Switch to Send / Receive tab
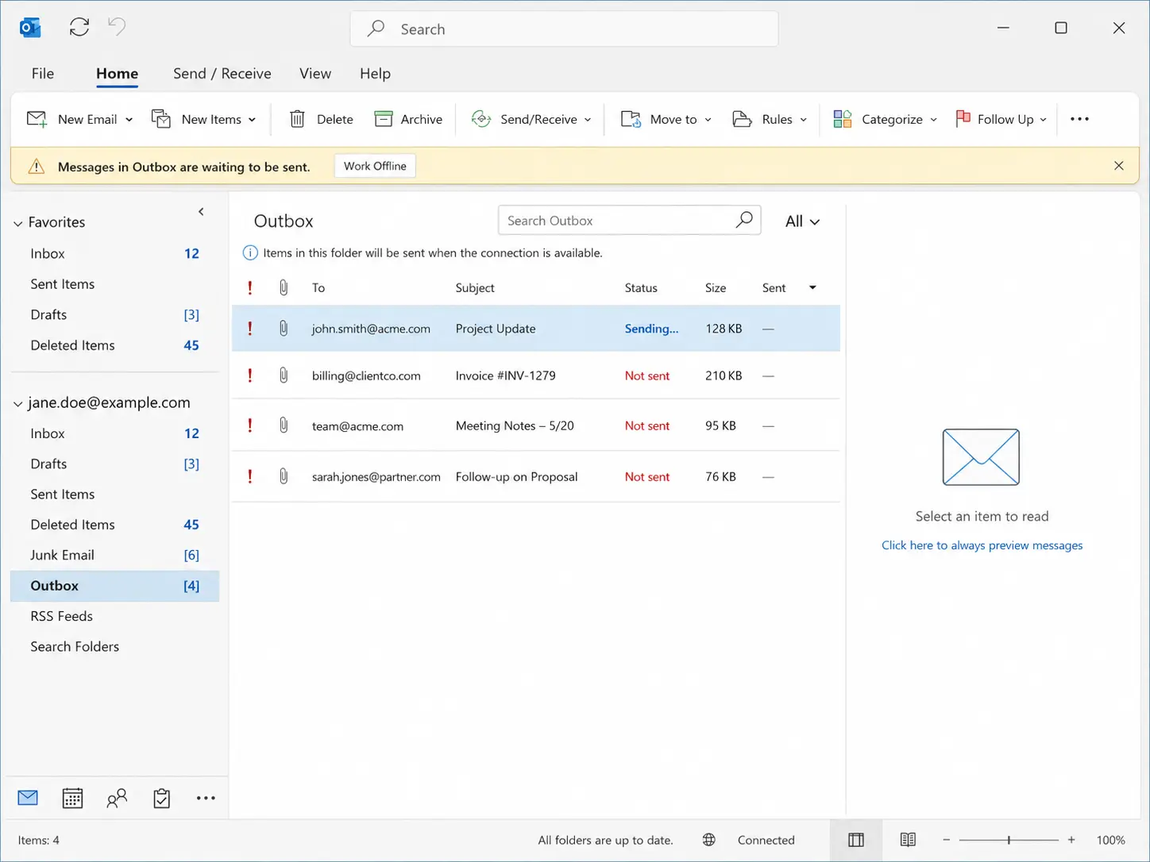This screenshot has width=1150, height=862. [222, 73]
